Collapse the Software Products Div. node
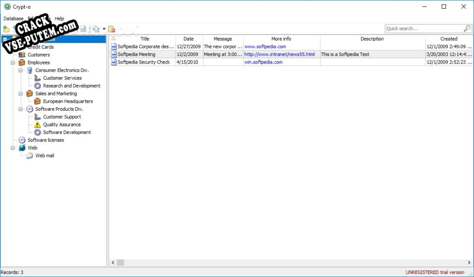The image size is (474, 277). [20, 109]
